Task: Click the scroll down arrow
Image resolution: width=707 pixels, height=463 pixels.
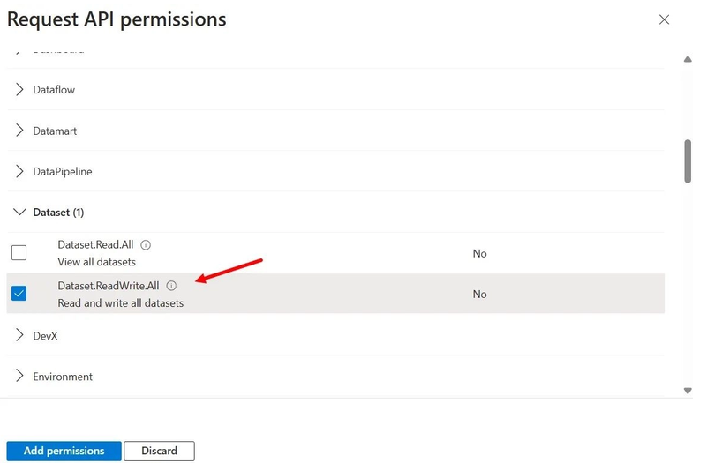Action: [x=688, y=391]
